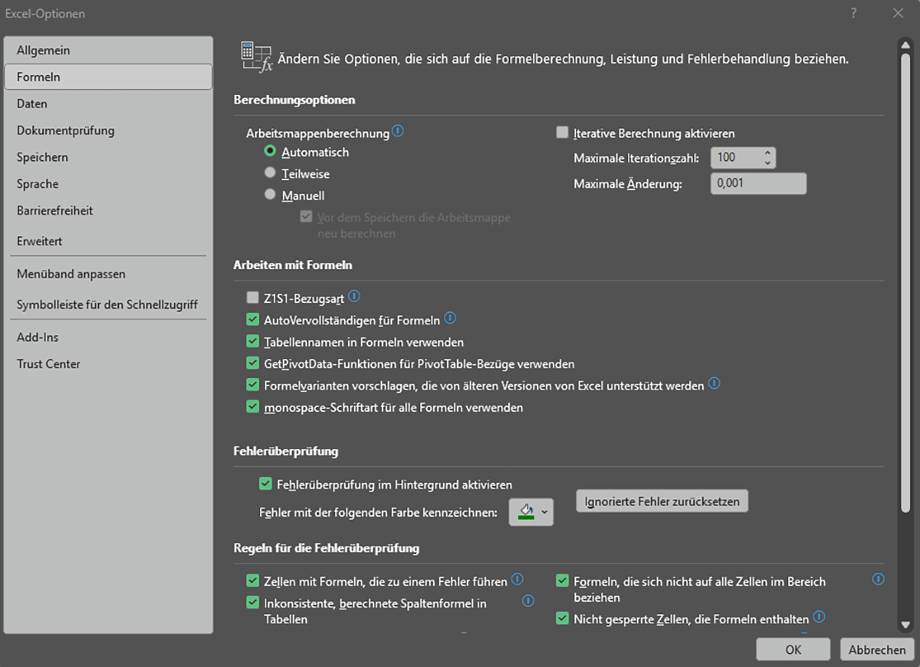Image resolution: width=920 pixels, height=667 pixels.
Task: Click info icon next to Arbeitsmappenberechnung
Action: click(x=398, y=132)
